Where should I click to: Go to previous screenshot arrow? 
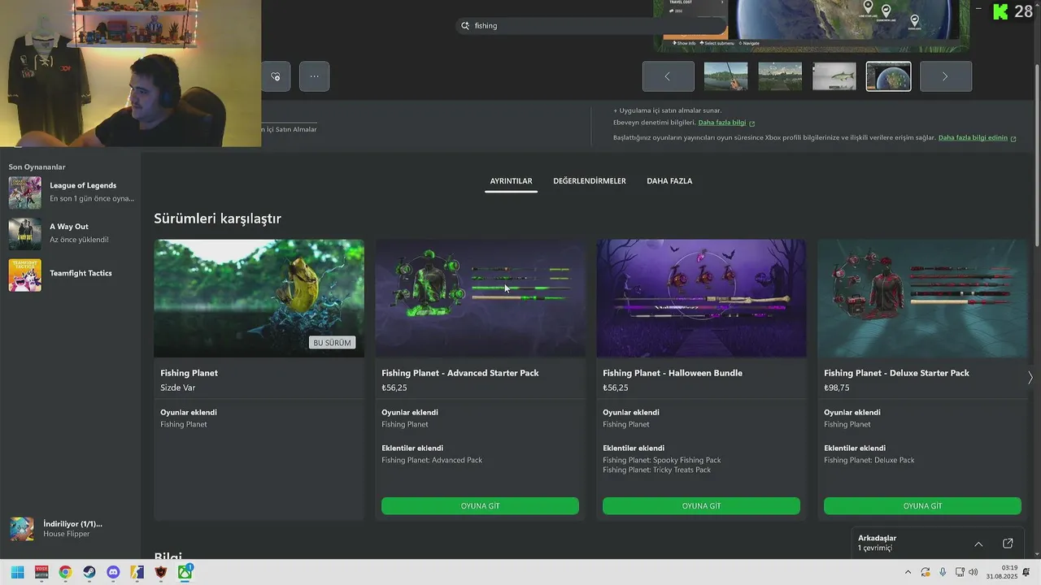pos(669,76)
